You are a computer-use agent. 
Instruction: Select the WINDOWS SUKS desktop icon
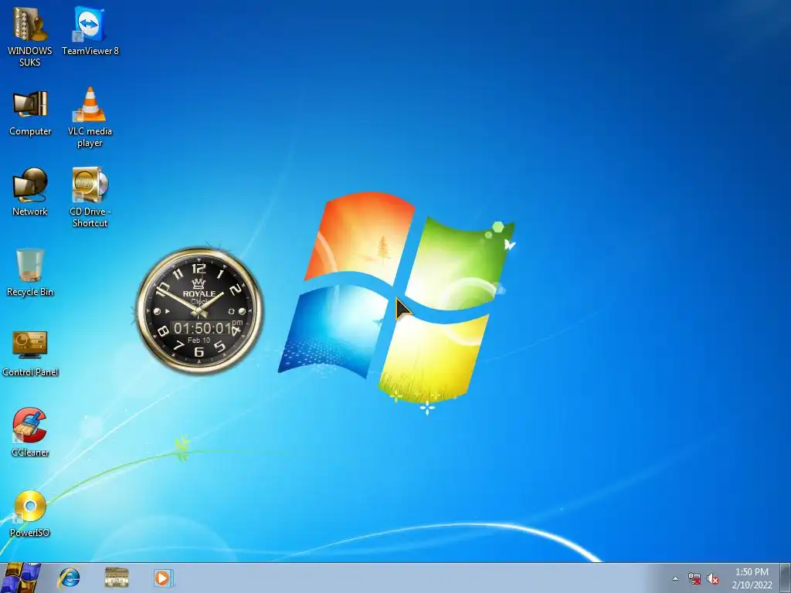30,36
